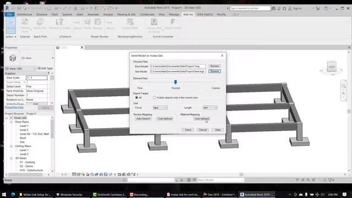Click in the Gen Model path field
This screenshot has width=352, height=198.
pos(178,71)
